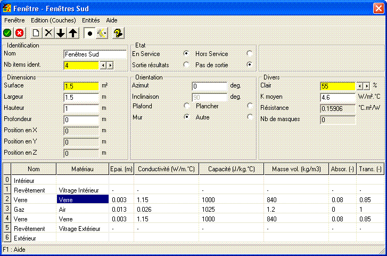
Task: Select row header number 5
Action: 7,228
